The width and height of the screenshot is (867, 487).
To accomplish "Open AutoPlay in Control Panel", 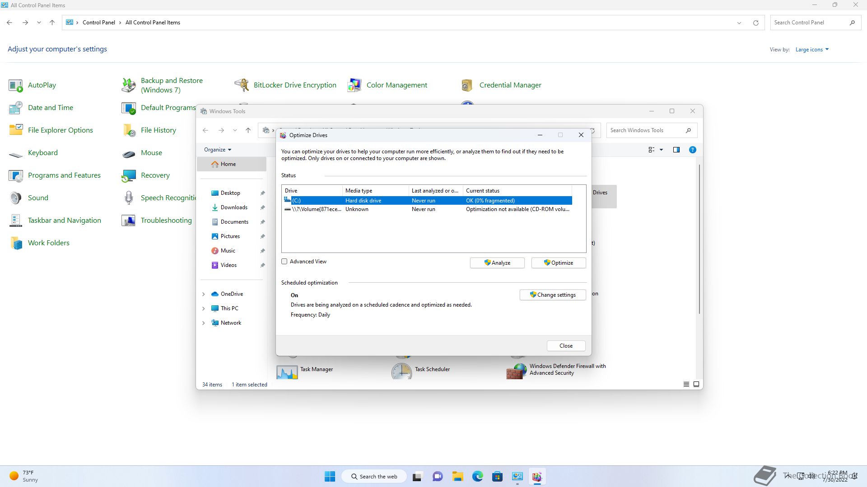I will click(33, 85).
